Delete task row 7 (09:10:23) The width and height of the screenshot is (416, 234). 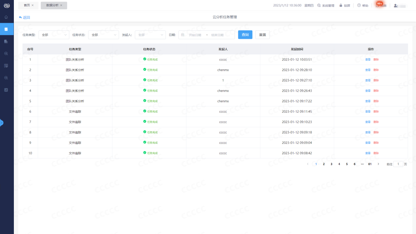(x=376, y=122)
